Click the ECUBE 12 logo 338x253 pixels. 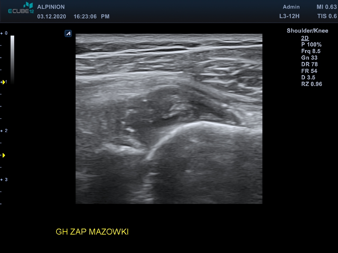21,8
